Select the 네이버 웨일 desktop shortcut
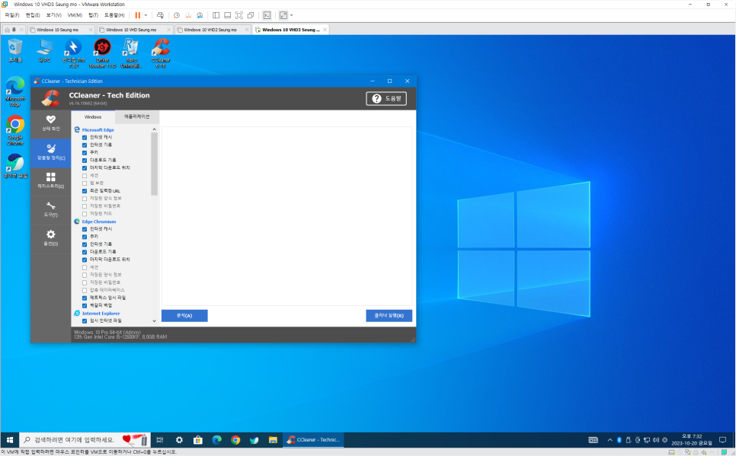 pos(15,166)
